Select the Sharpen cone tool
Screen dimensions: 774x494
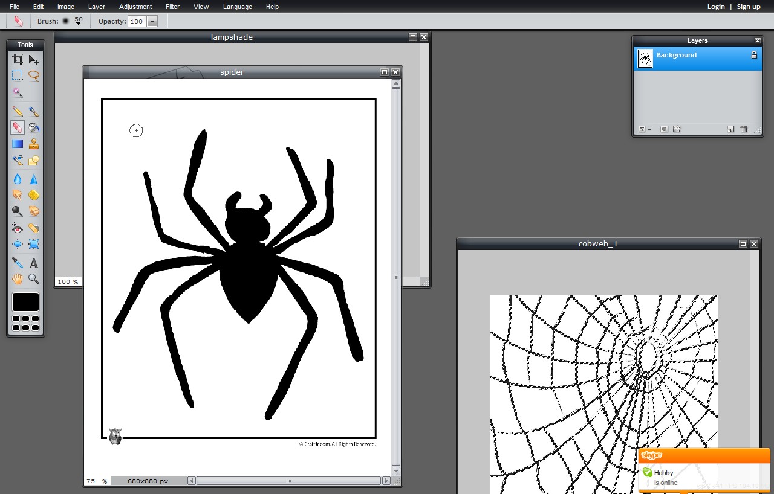(x=34, y=179)
